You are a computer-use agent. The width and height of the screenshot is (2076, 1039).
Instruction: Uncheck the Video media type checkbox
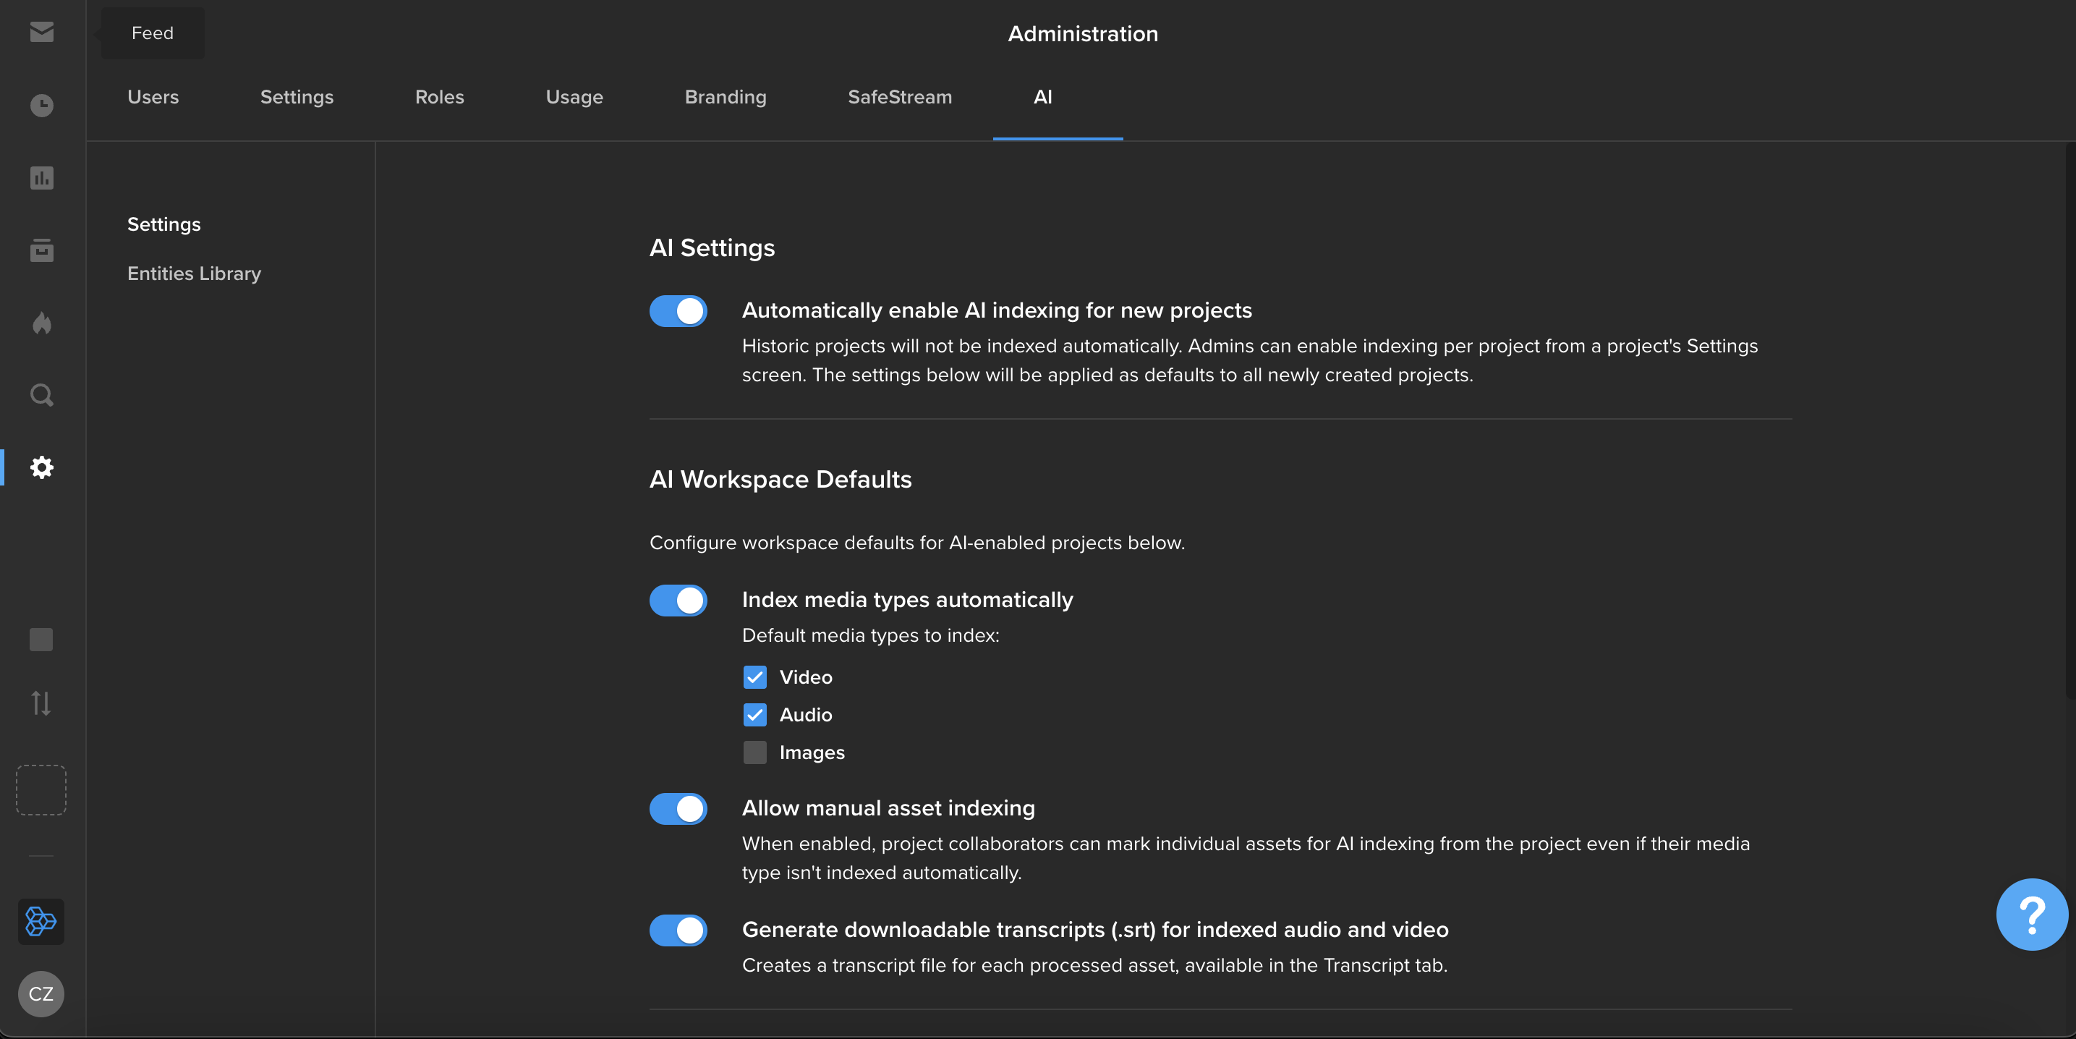754,677
